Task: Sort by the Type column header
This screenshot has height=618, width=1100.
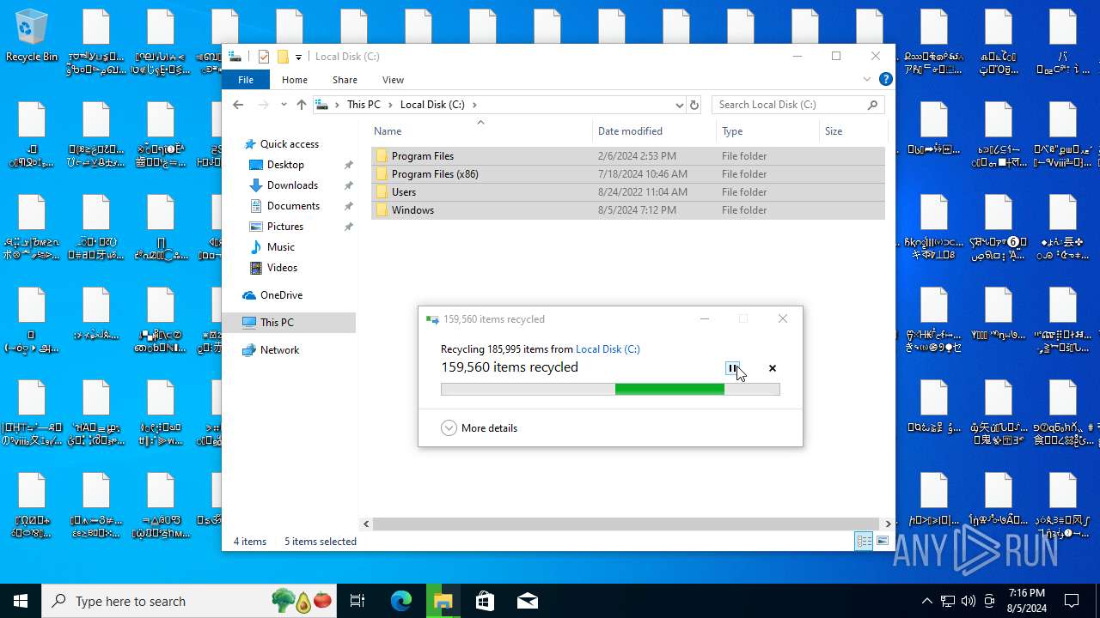Action: pos(767,131)
